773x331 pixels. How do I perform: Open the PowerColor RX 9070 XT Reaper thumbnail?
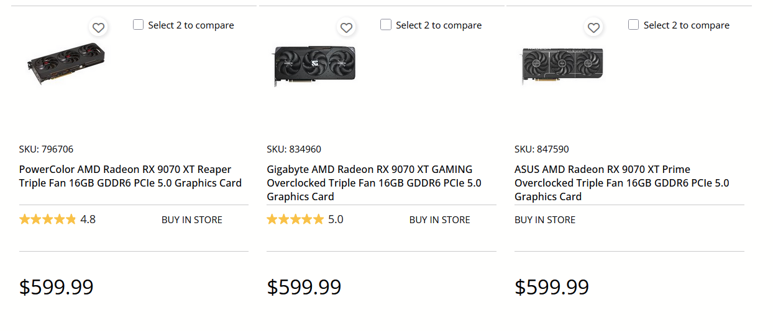click(66, 63)
